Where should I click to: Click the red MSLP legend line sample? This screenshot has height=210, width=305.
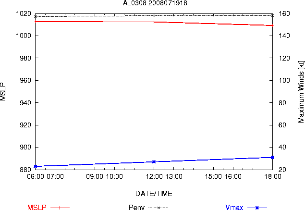(x=60, y=208)
